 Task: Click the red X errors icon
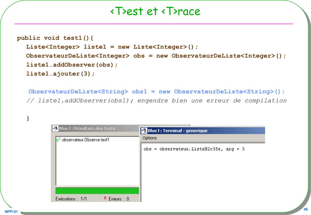pos(105,198)
